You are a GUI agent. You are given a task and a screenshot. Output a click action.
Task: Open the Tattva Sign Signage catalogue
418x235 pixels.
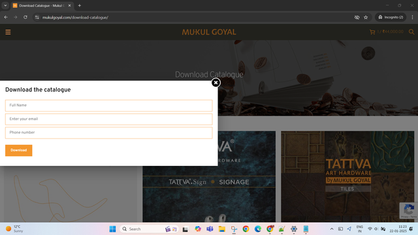coord(209,177)
